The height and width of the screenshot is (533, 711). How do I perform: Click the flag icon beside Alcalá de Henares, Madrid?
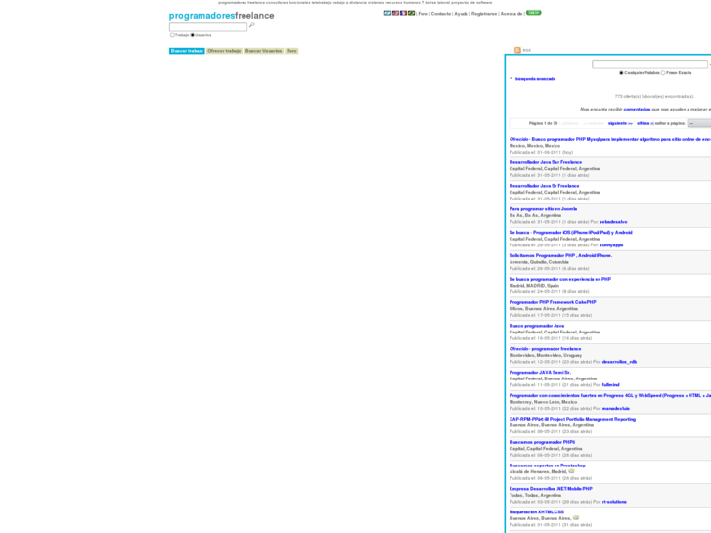click(x=571, y=471)
